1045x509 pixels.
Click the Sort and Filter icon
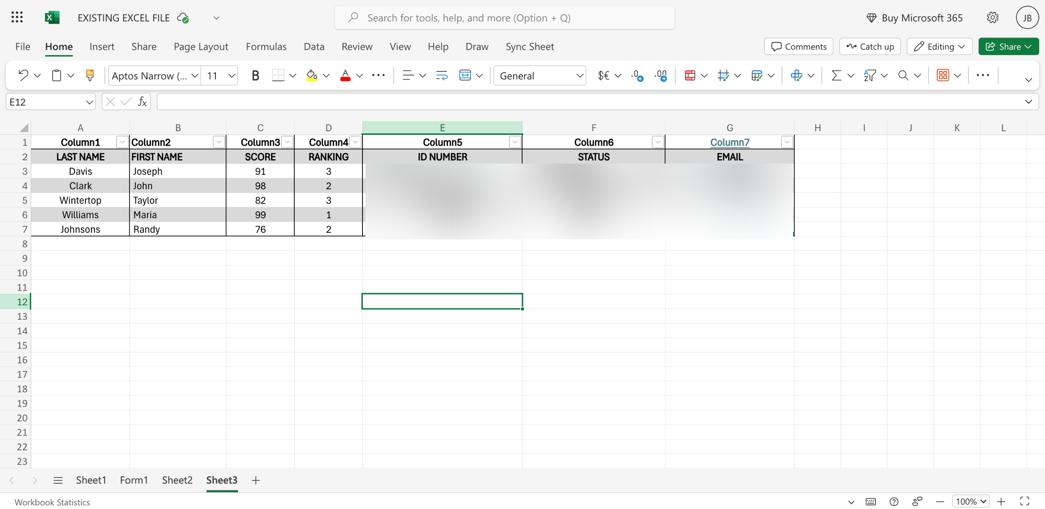click(869, 75)
